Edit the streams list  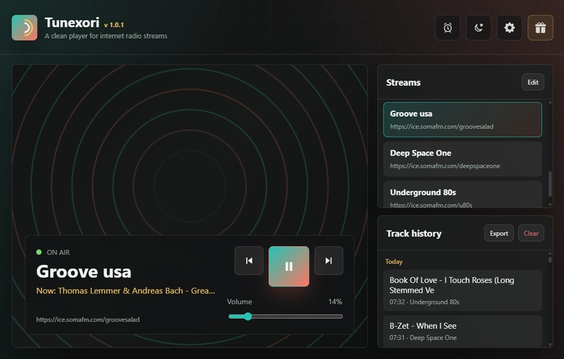[x=532, y=82]
